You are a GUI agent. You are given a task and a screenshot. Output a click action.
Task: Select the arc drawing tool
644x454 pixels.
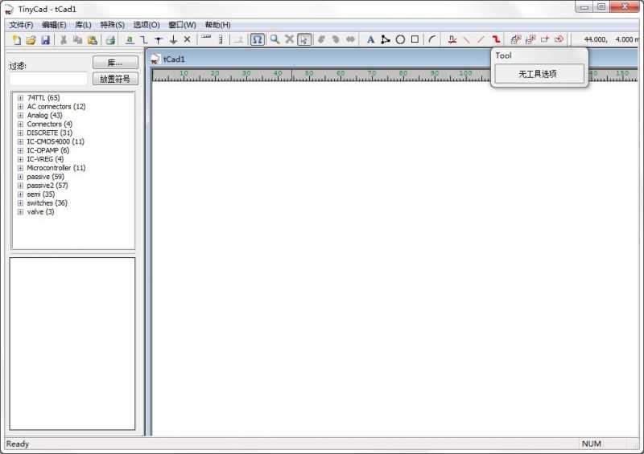pos(432,40)
